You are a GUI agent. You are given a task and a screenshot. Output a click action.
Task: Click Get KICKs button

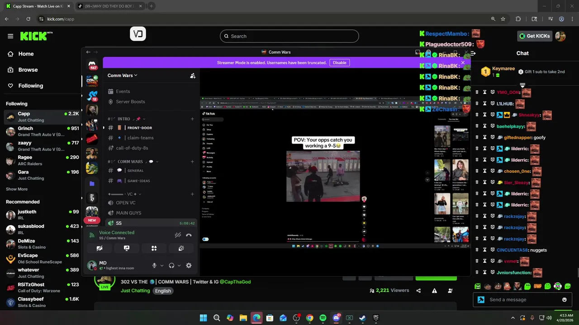point(535,36)
